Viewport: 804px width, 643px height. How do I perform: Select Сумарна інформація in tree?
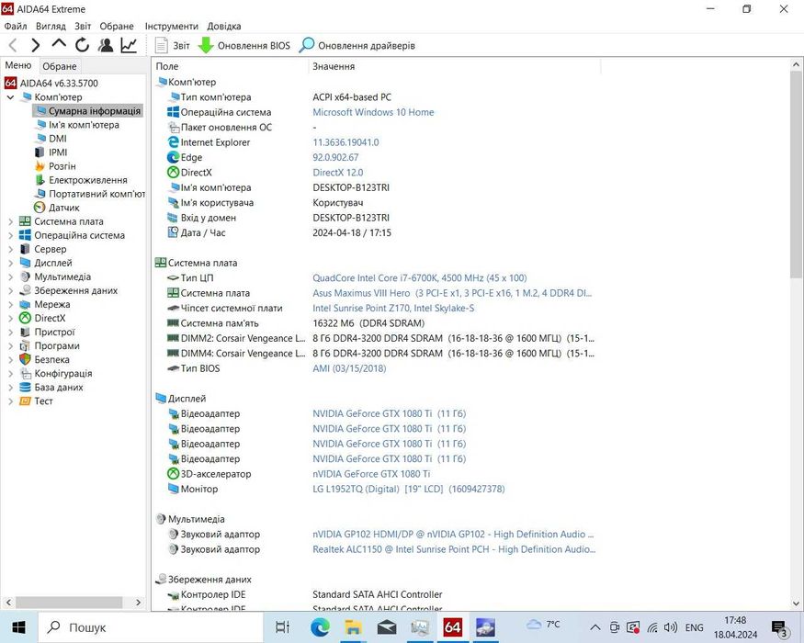87,111
